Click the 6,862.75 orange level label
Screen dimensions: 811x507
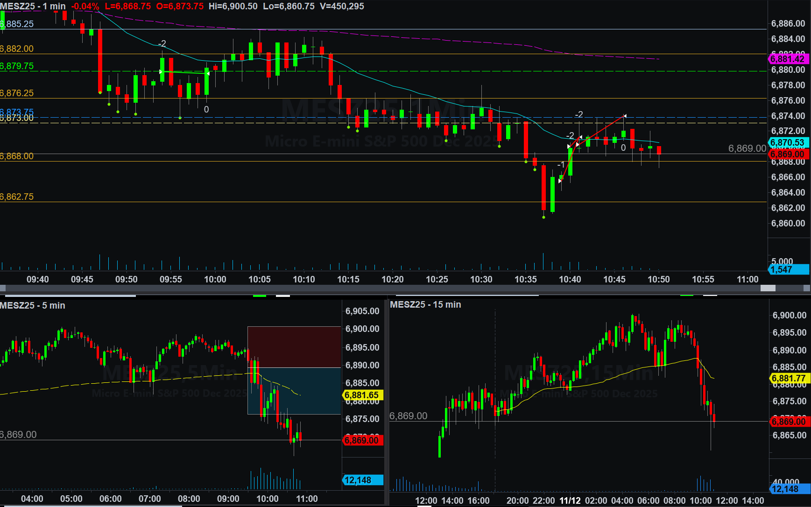(x=17, y=197)
